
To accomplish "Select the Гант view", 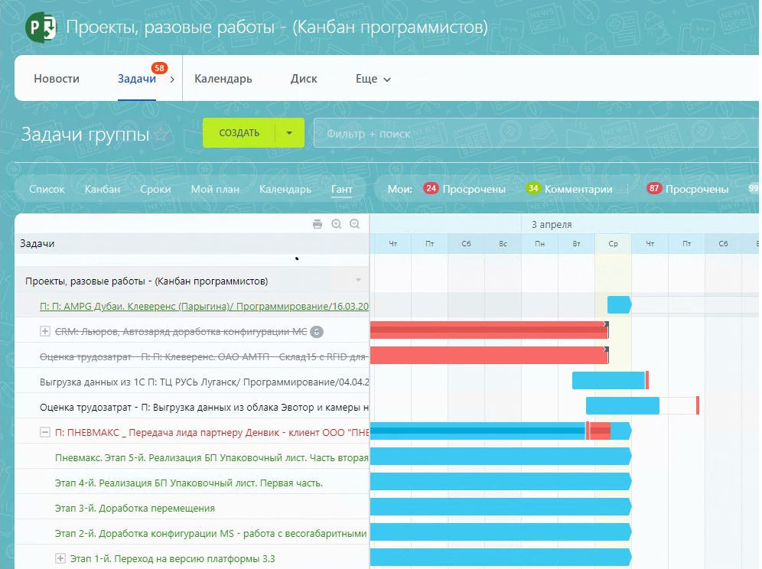I will coord(342,189).
